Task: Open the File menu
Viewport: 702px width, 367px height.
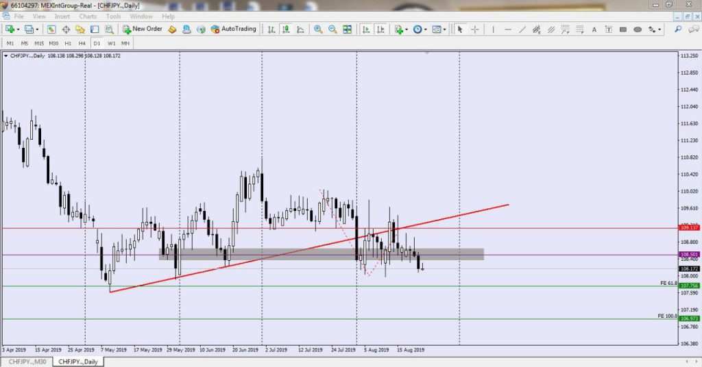Action: click(x=19, y=16)
